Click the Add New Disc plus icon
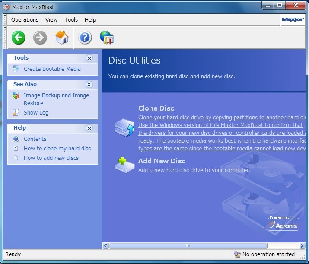The width and height of the screenshot is (309, 264). (x=125, y=165)
